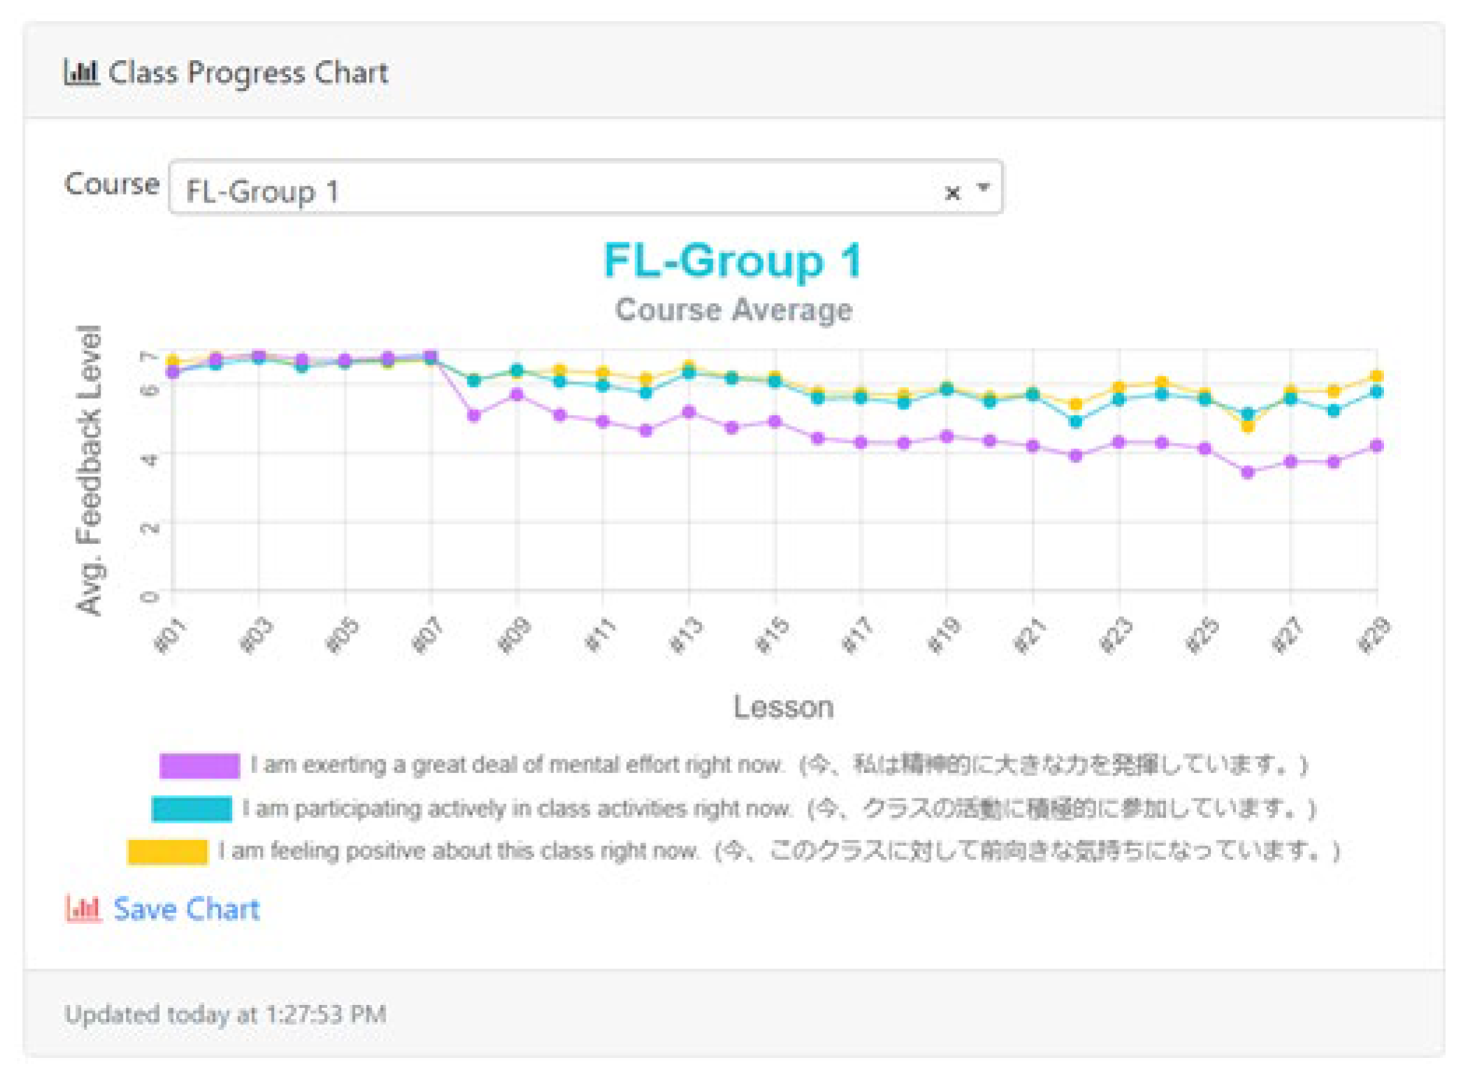This screenshot has height=1077, width=1463.
Task: Click the red chart icon next to Save Chart
Action: [84, 909]
